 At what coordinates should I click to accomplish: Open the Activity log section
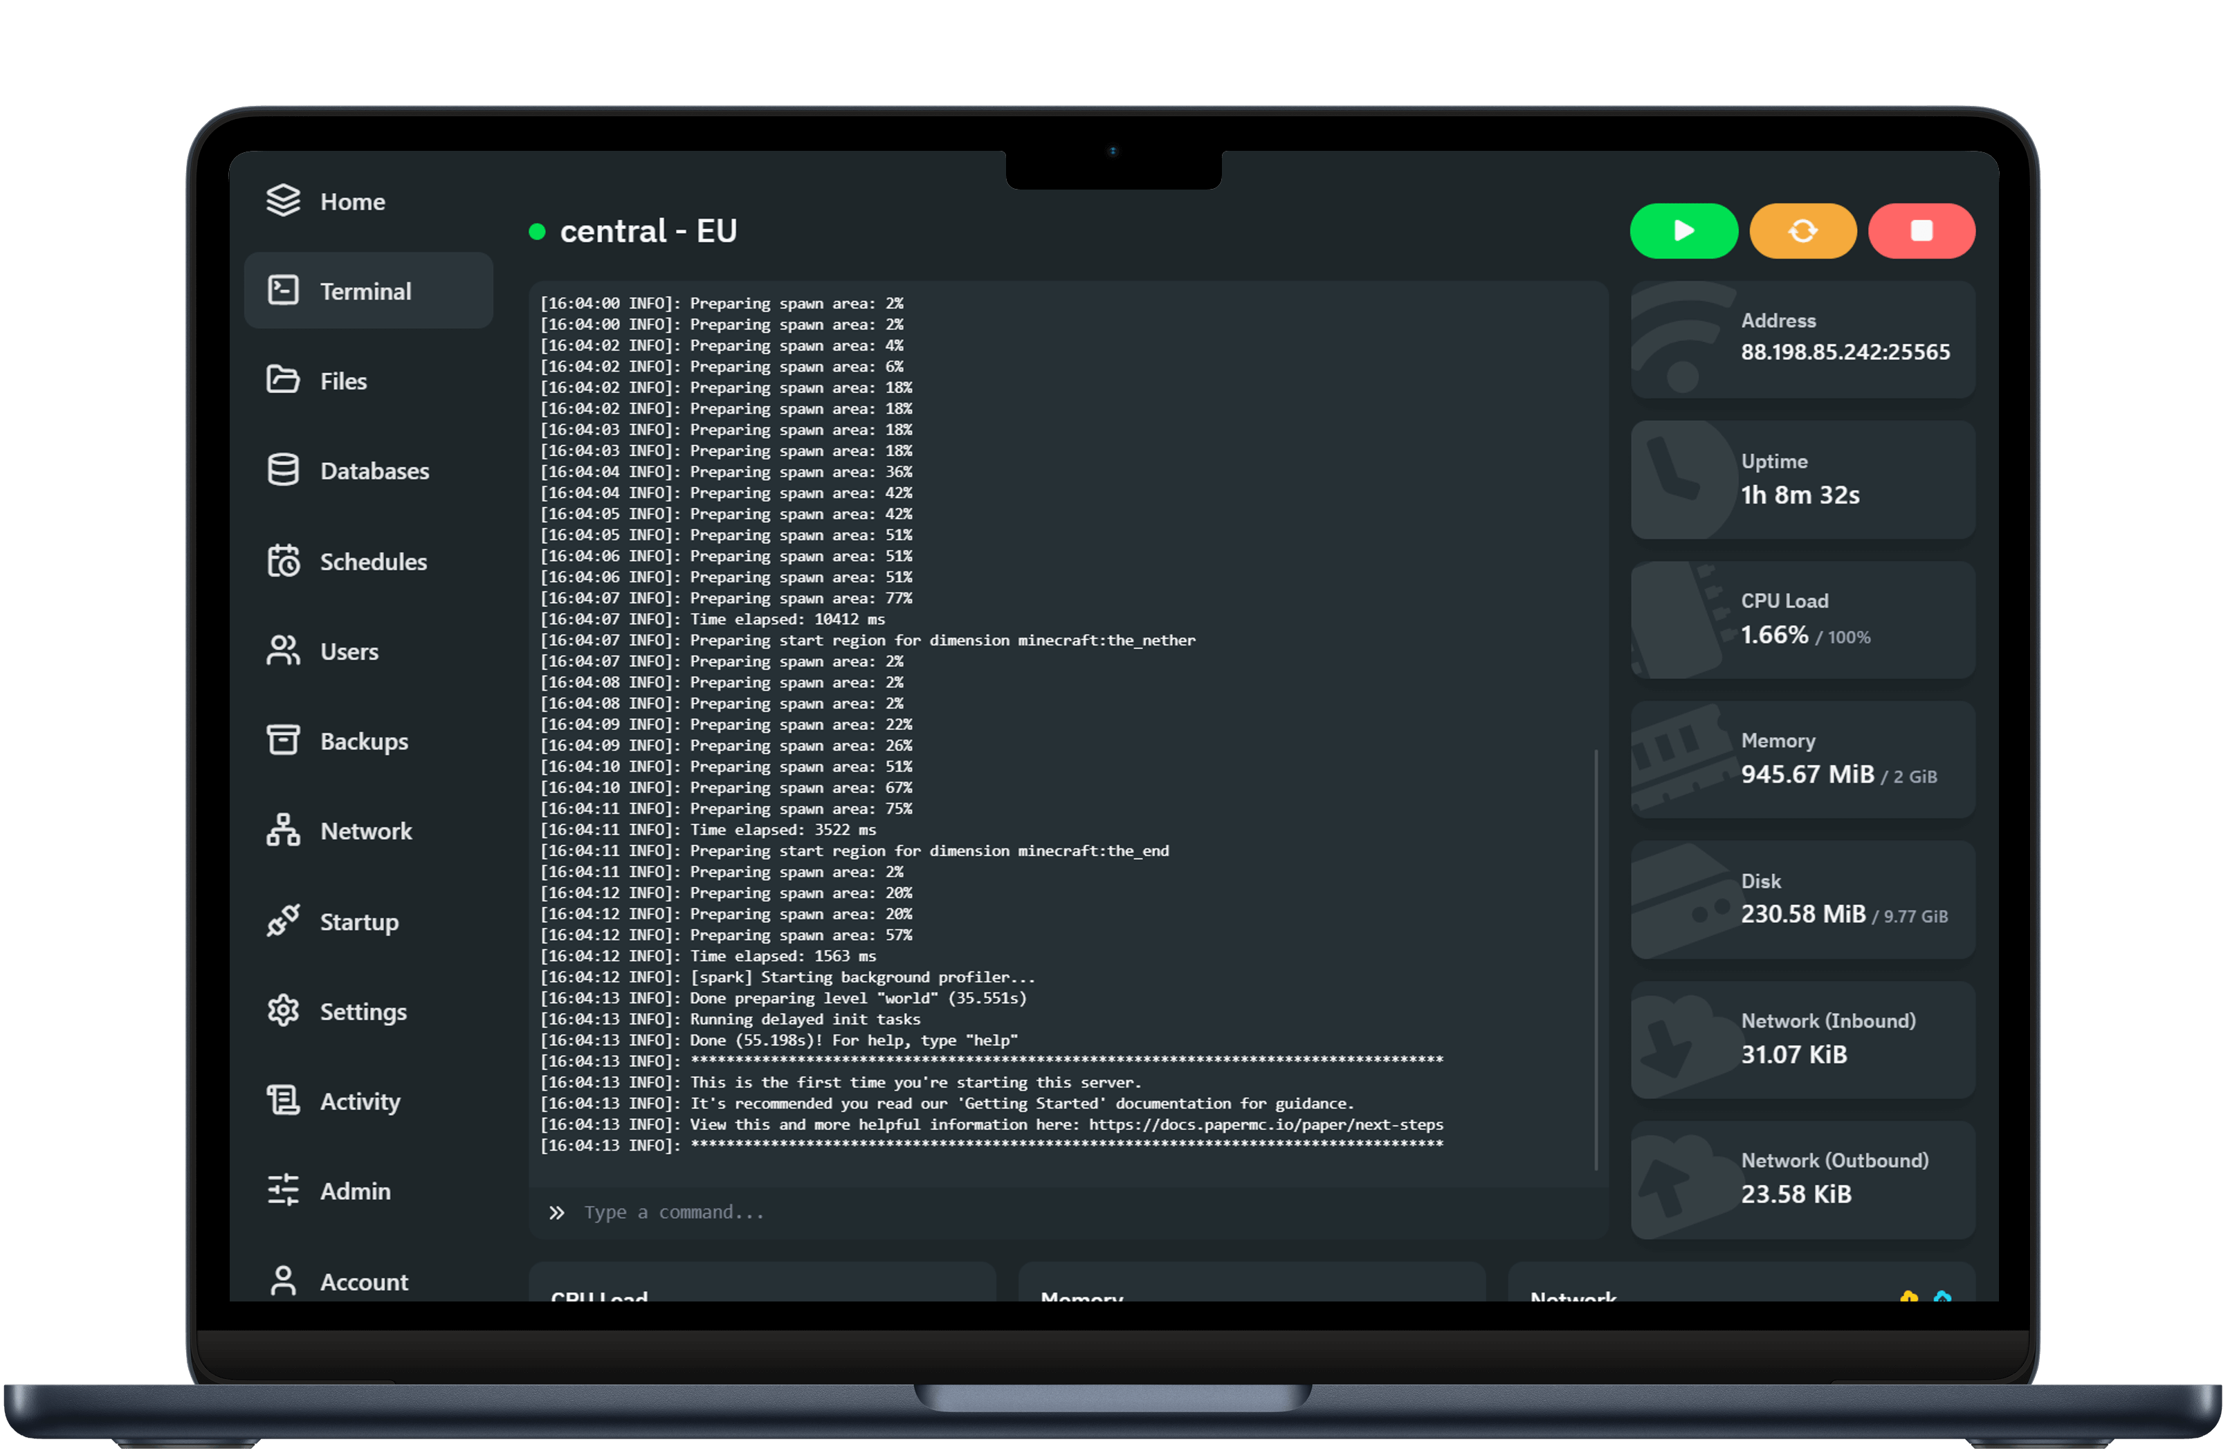(x=360, y=1101)
